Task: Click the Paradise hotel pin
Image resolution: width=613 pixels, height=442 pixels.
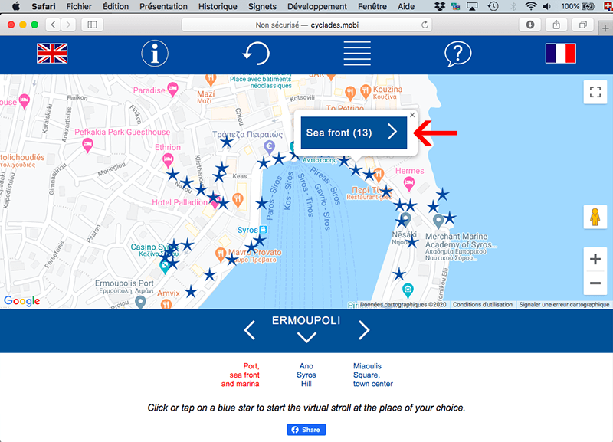Action: tap(172, 90)
